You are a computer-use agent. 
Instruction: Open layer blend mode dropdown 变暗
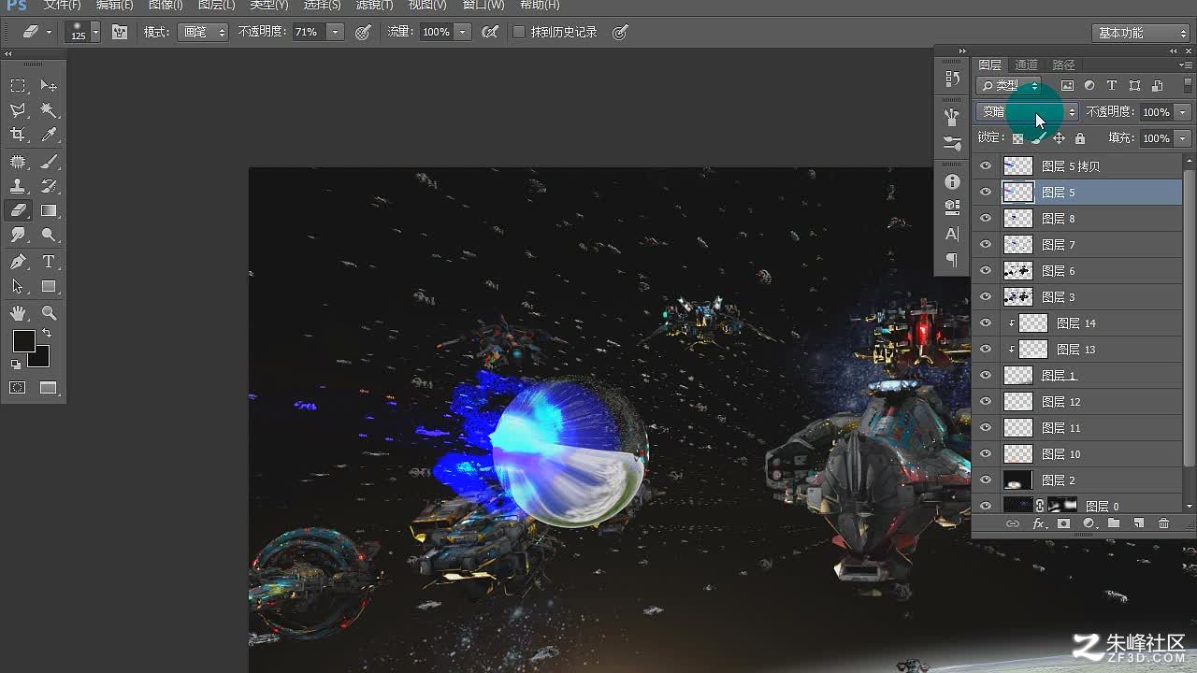pyautogui.click(x=1027, y=112)
